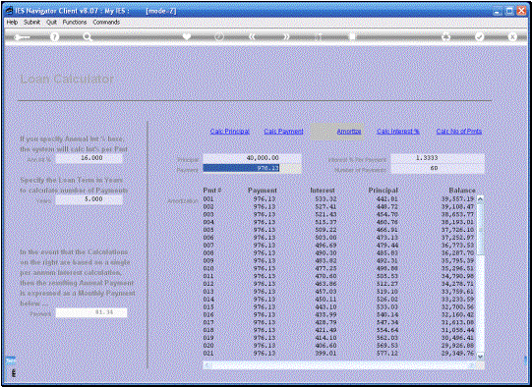This screenshot has width=532, height=387.
Task: Click the Calc Payment link
Action: (x=283, y=132)
